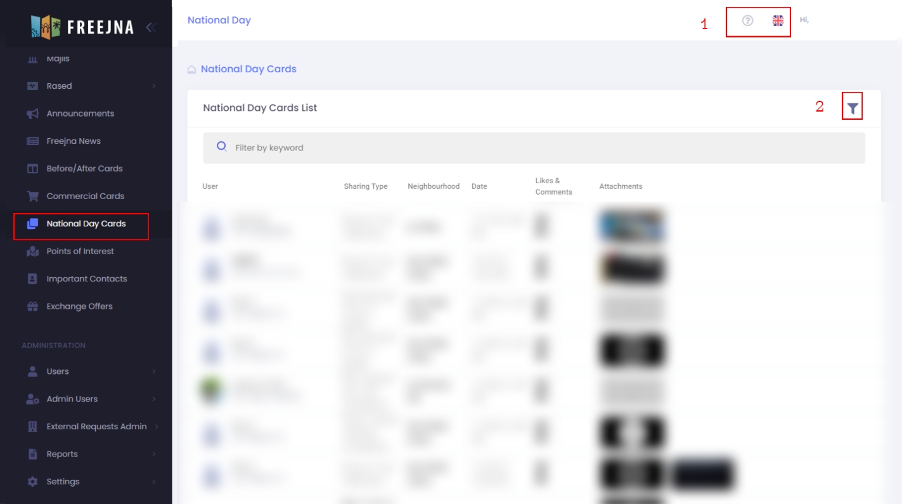
Task: Click the Announcements megaphone icon
Action: coord(32,113)
